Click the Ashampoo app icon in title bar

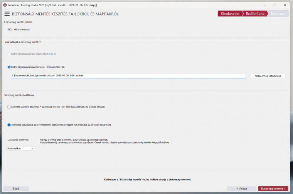click(x=5, y=5)
